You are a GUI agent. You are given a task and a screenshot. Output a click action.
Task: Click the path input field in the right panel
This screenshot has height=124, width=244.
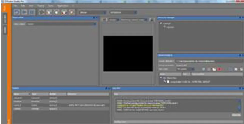(209, 61)
